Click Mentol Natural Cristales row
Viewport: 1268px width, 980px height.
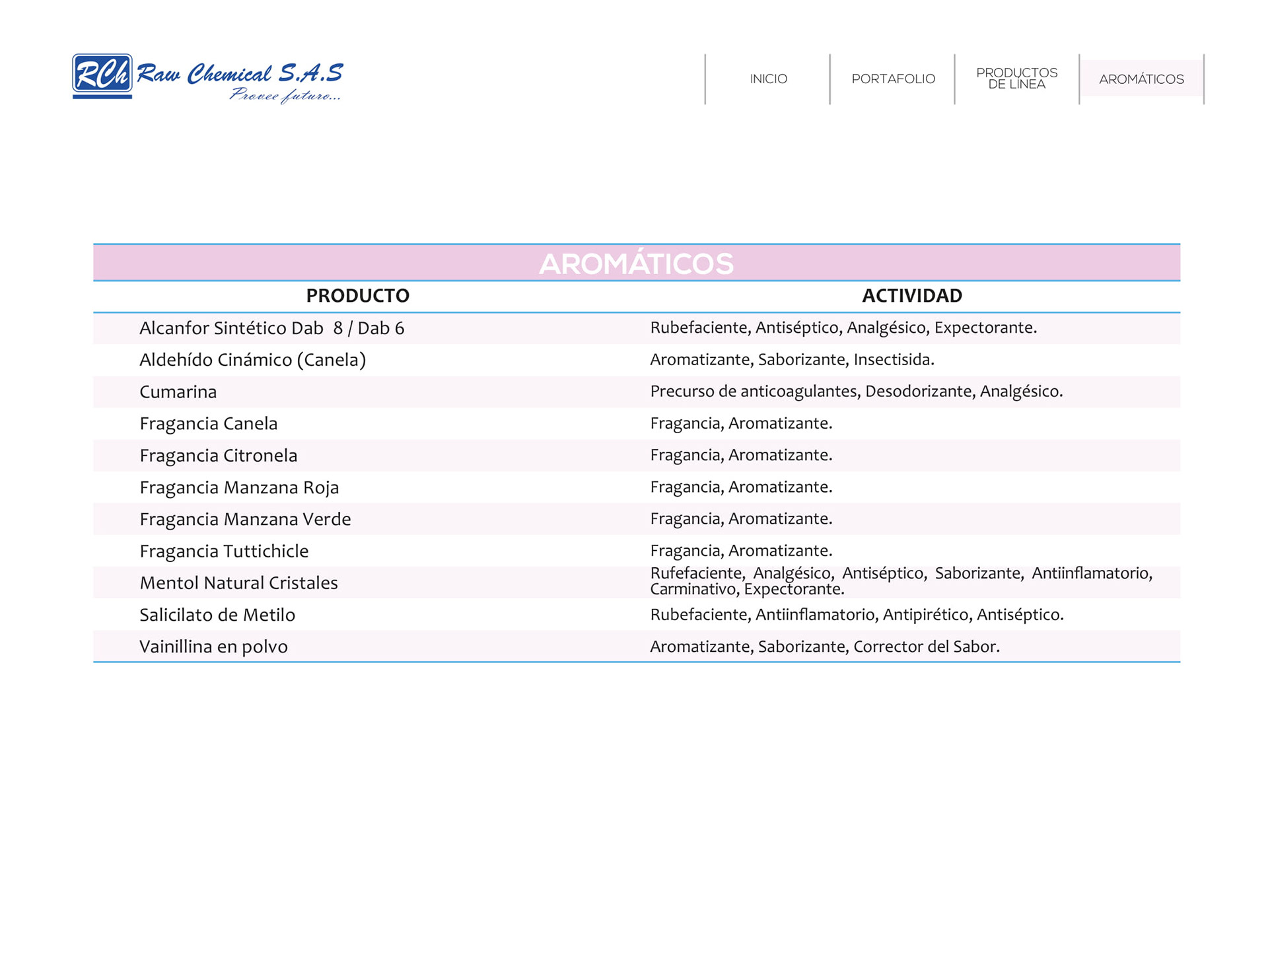tap(238, 582)
